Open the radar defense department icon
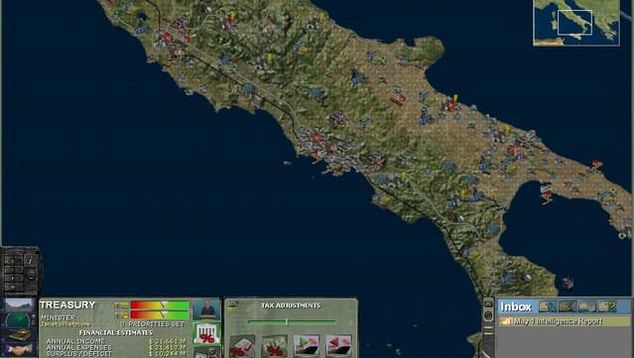This screenshot has width=634, height=358. [19, 321]
